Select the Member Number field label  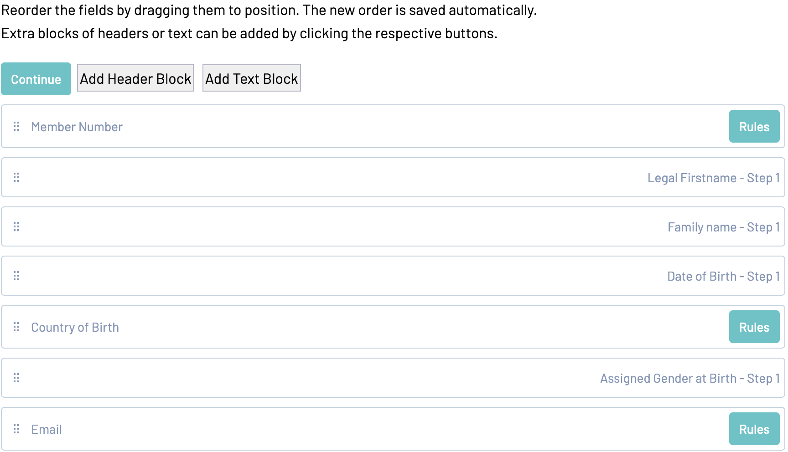click(x=77, y=127)
